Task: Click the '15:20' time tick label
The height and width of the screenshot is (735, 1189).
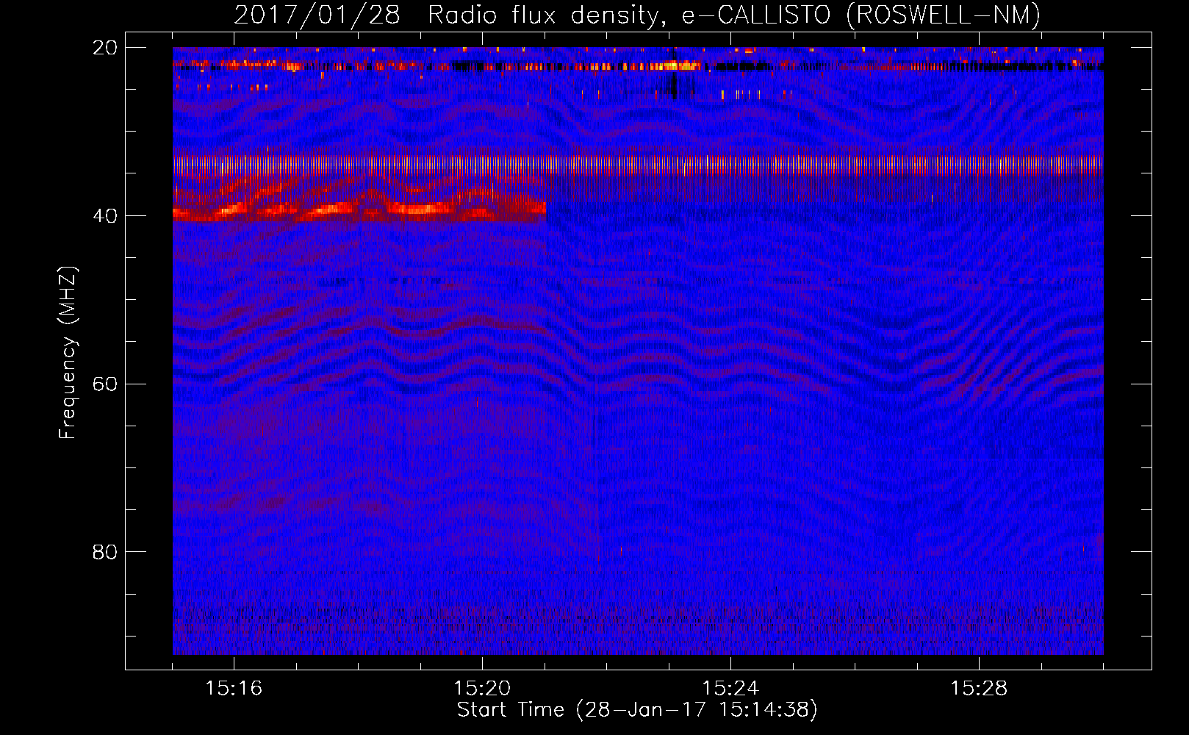Action: (x=482, y=689)
